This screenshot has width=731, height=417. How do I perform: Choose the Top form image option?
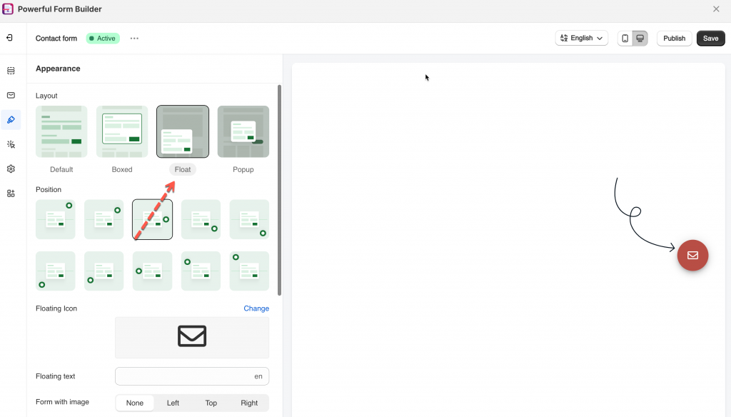[x=211, y=403]
